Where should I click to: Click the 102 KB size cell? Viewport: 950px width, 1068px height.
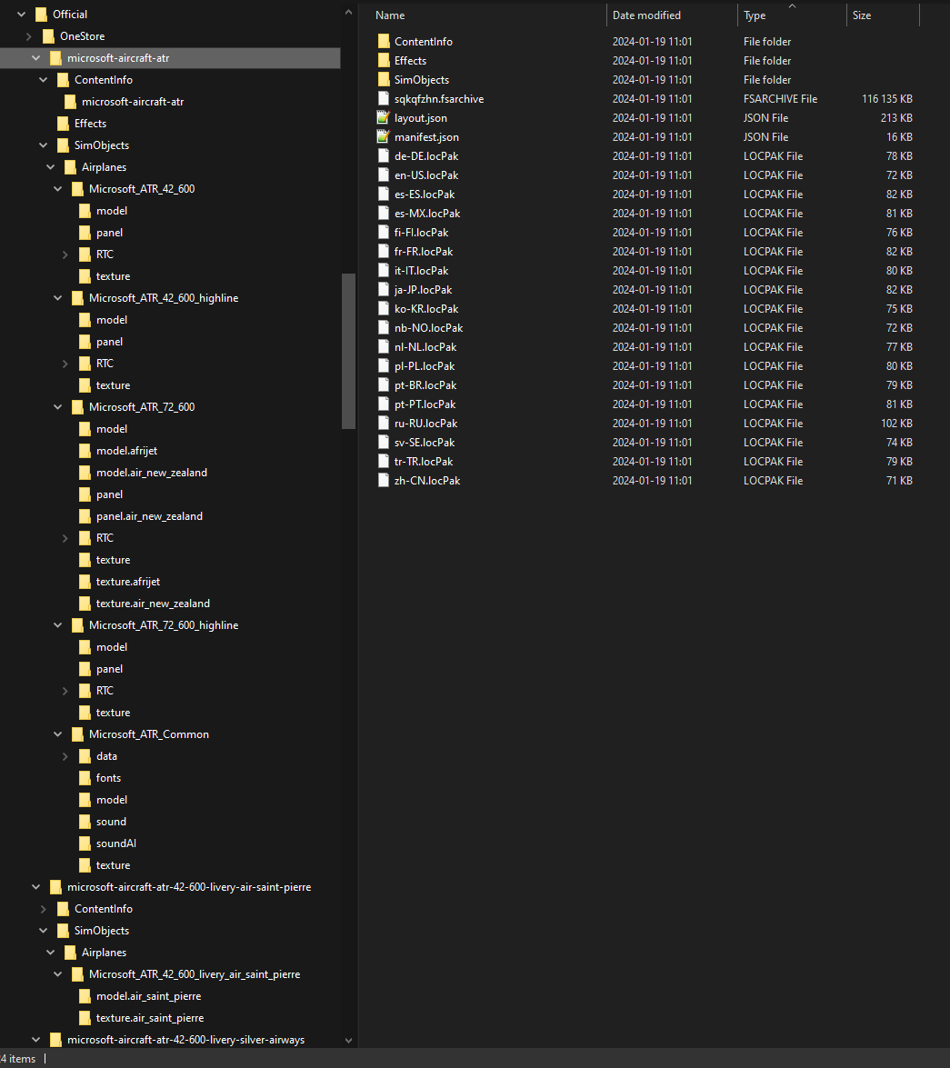[x=896, y=423]
